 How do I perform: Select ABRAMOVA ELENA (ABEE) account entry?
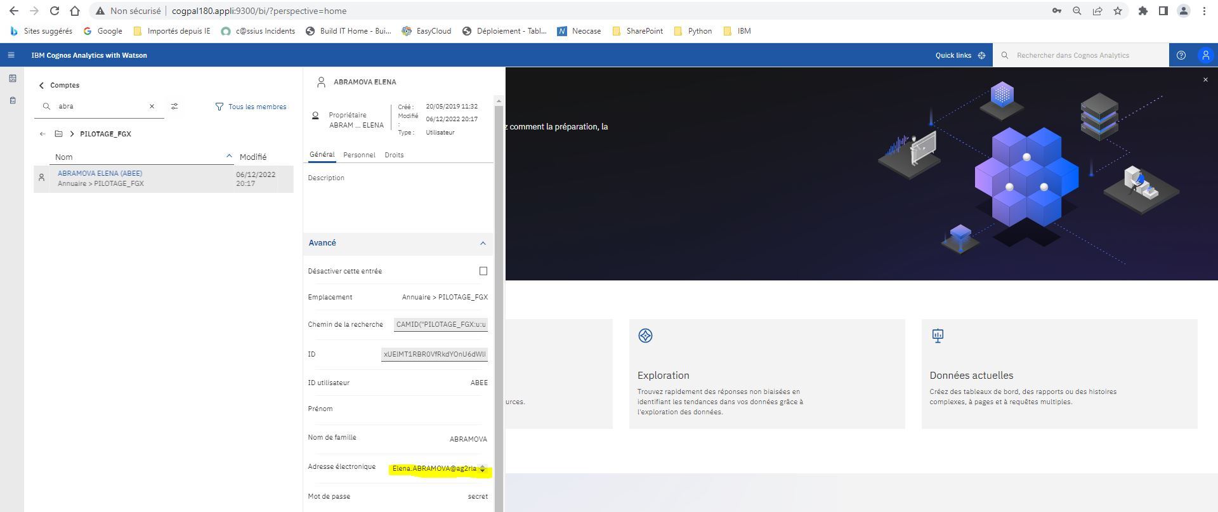[100, 173]
